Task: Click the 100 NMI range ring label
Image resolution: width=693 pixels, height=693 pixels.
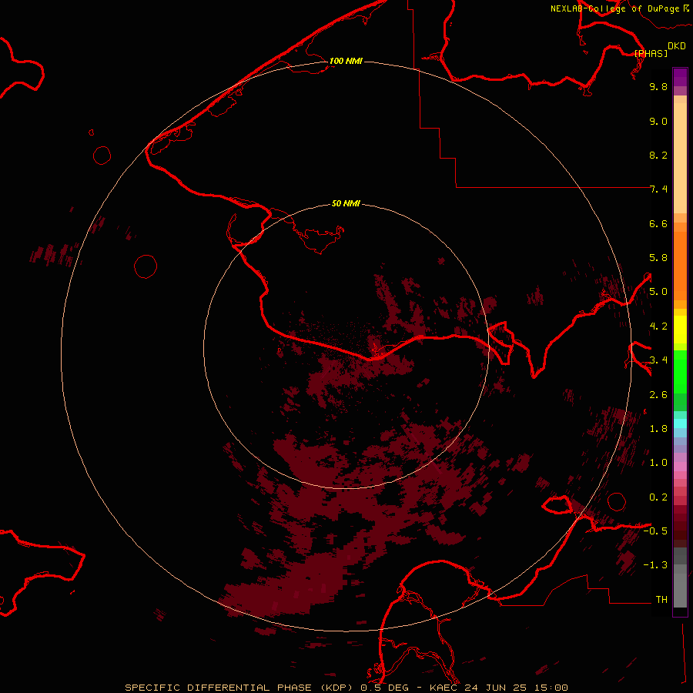Action: (346, 61)
